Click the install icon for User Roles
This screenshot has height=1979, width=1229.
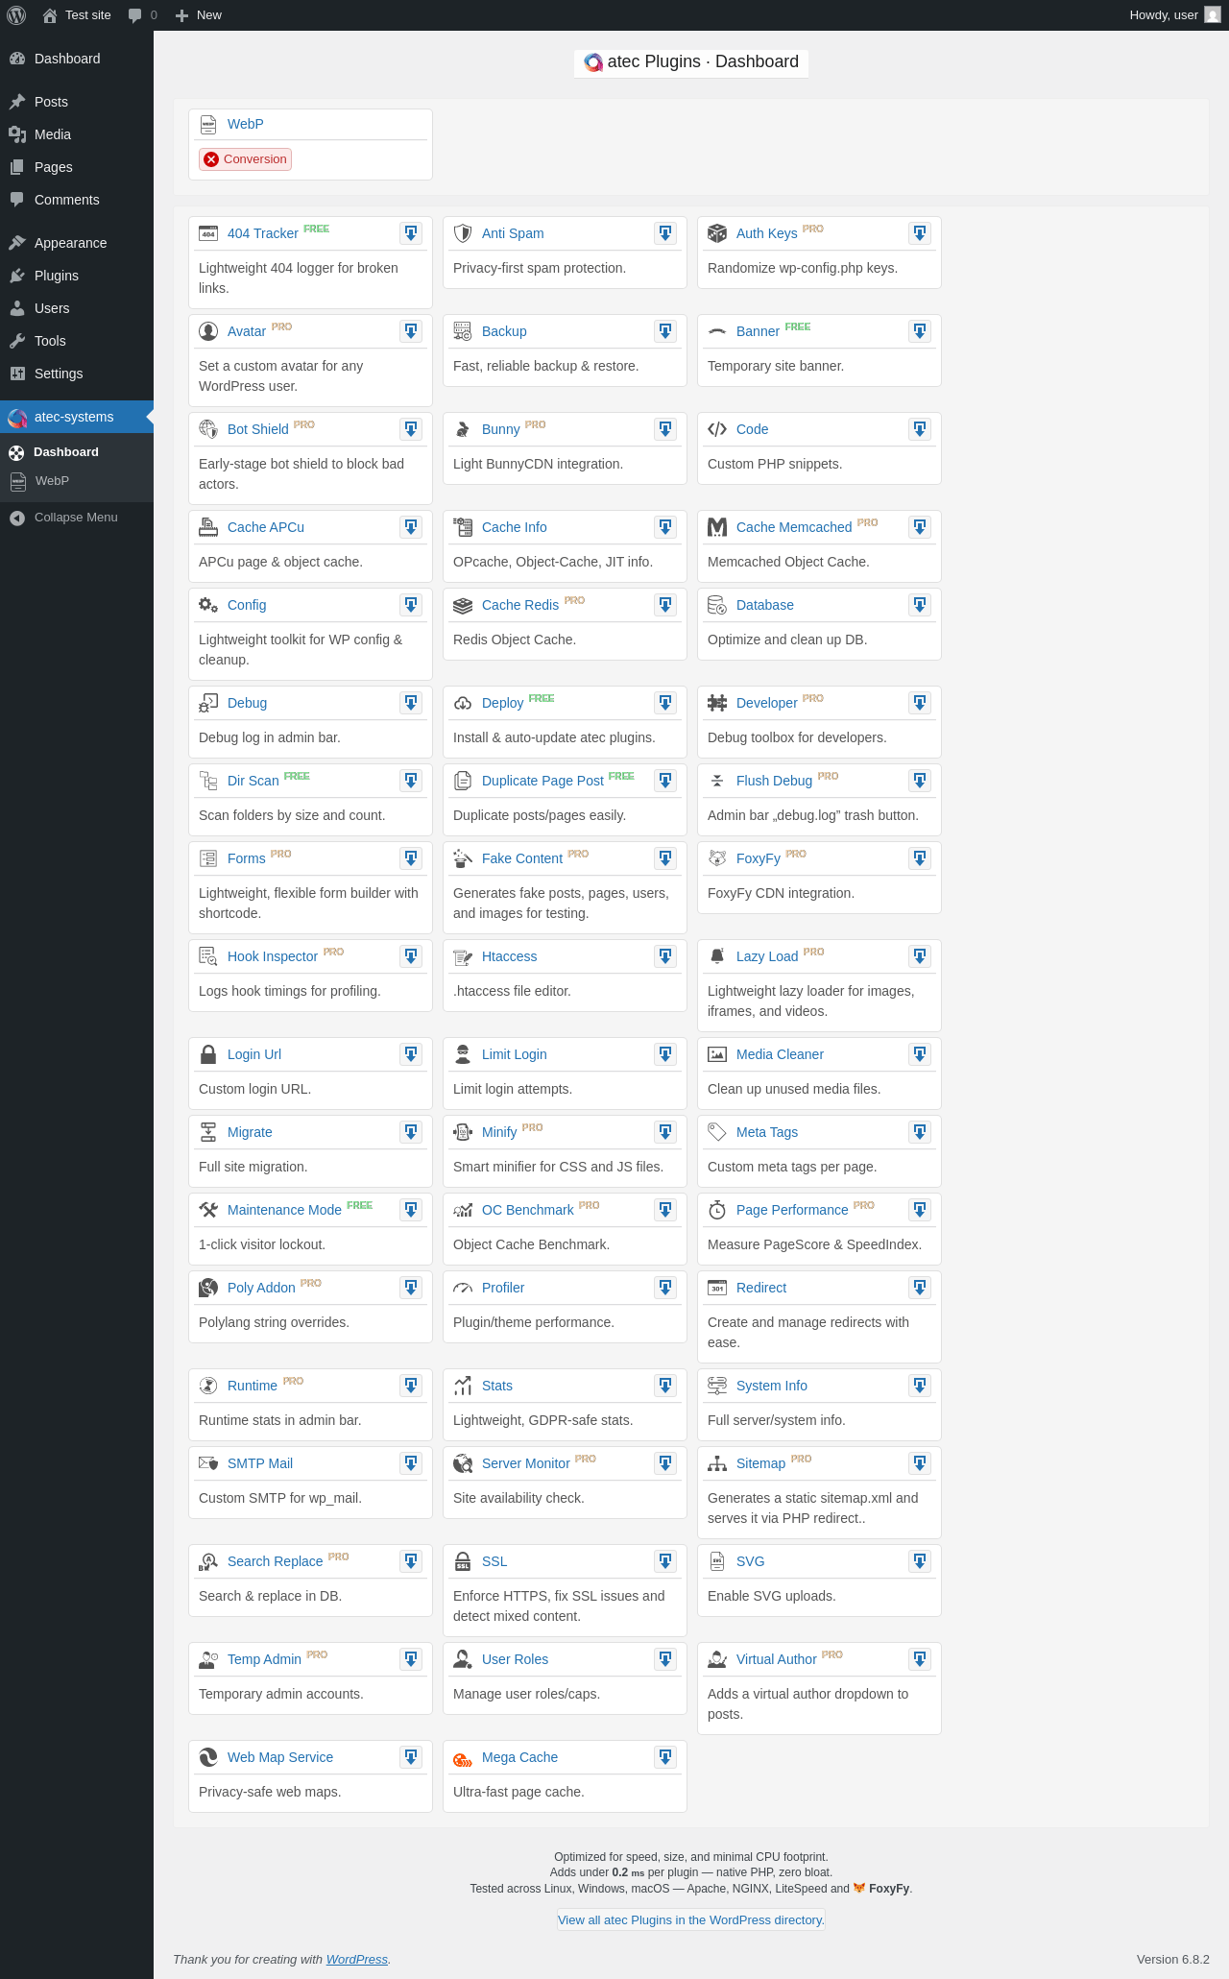[665, 1659]
